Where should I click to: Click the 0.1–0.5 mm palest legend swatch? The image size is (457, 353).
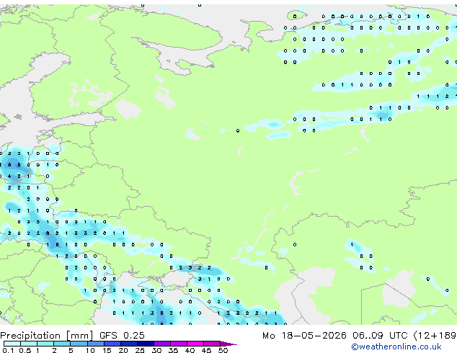12,344
